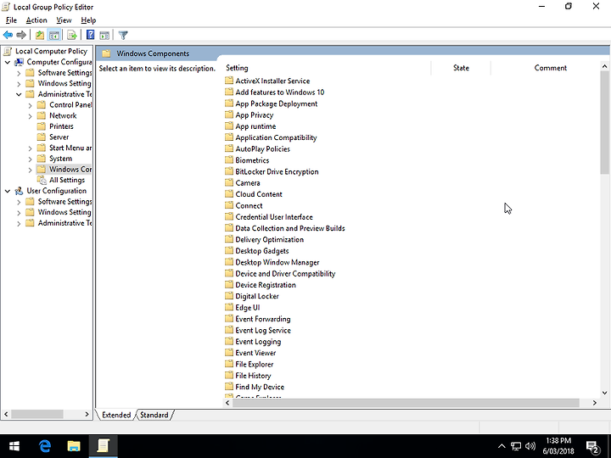Expand the Windows Components tree node

click(30, 170)
